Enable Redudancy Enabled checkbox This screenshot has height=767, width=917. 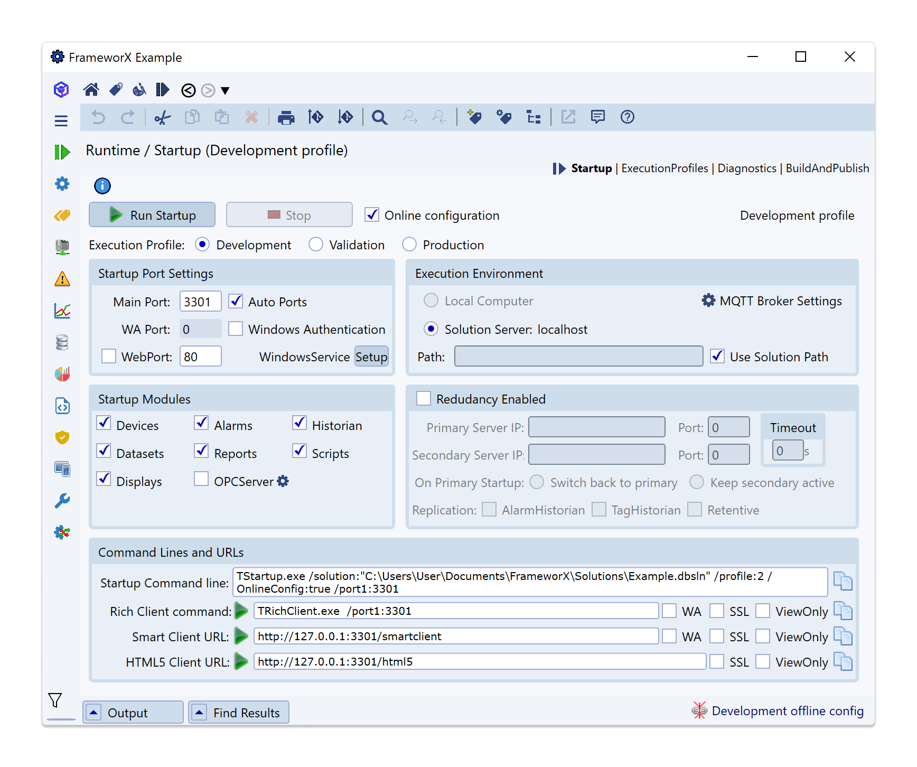[424, 399]
